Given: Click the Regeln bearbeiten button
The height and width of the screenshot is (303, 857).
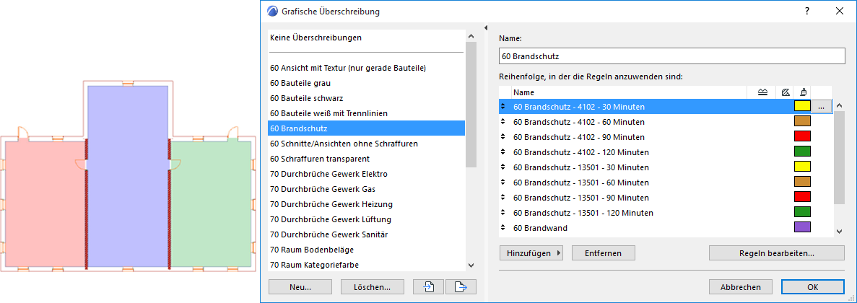Looking at the screenshot, I should point(776,253).
